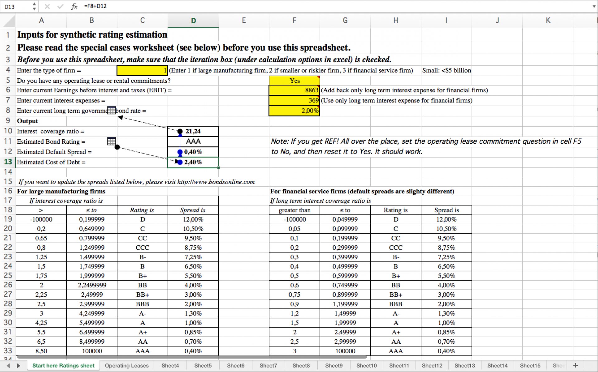Click the formula bar text =F8+D12
The width and height of the screenshot is (598, 372).
click(95, 6)
